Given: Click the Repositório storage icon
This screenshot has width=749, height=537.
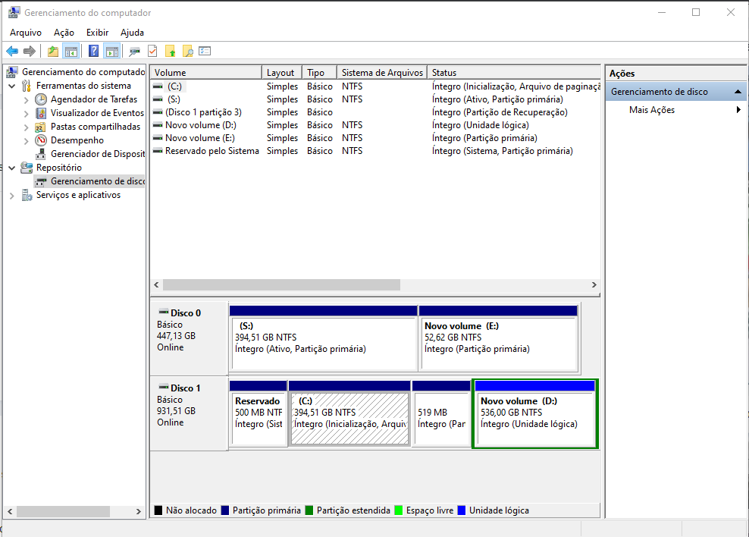Looking at the screenshot, I should tap(27, 168).
